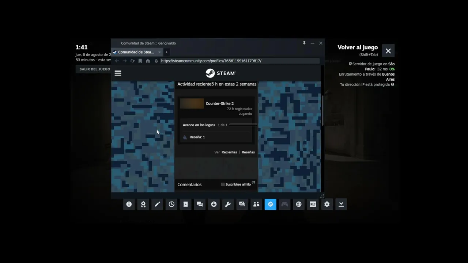Open the Reseña: 1 review link
468x263 pixels.
pos(197,137)
